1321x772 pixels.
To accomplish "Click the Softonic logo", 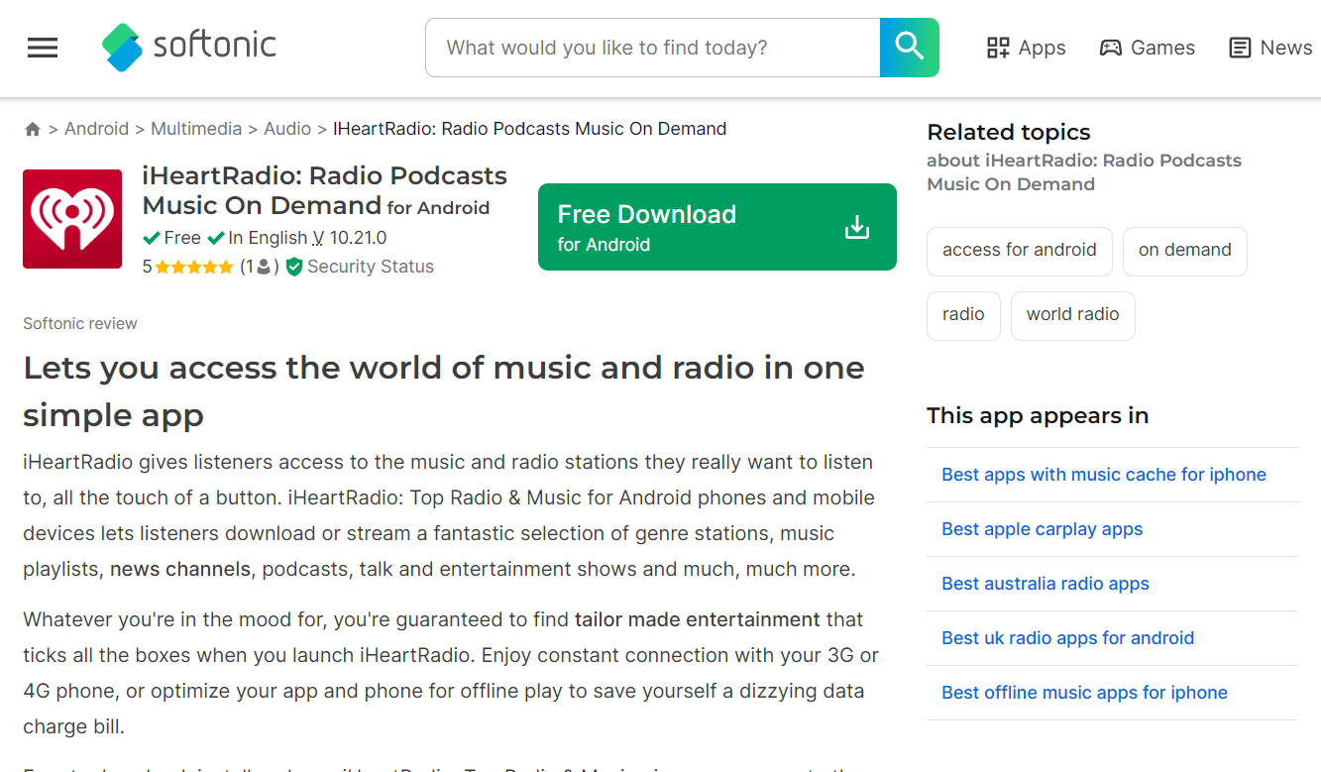I will click(189, 47).
